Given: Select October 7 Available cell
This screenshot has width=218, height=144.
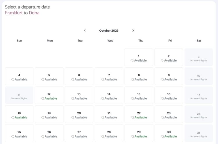Looking at the screenshot, I should pos(109,76).
